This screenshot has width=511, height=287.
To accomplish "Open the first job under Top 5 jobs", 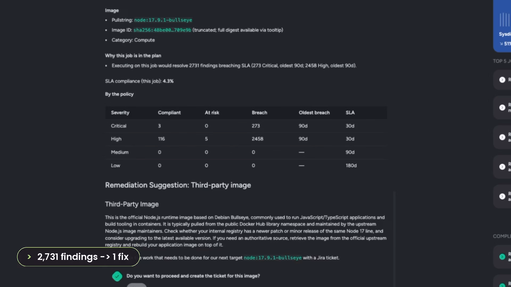I will pos(502,80).
